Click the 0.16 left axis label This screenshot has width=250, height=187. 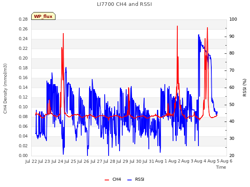pyautogui.click(x=23, y=78)
